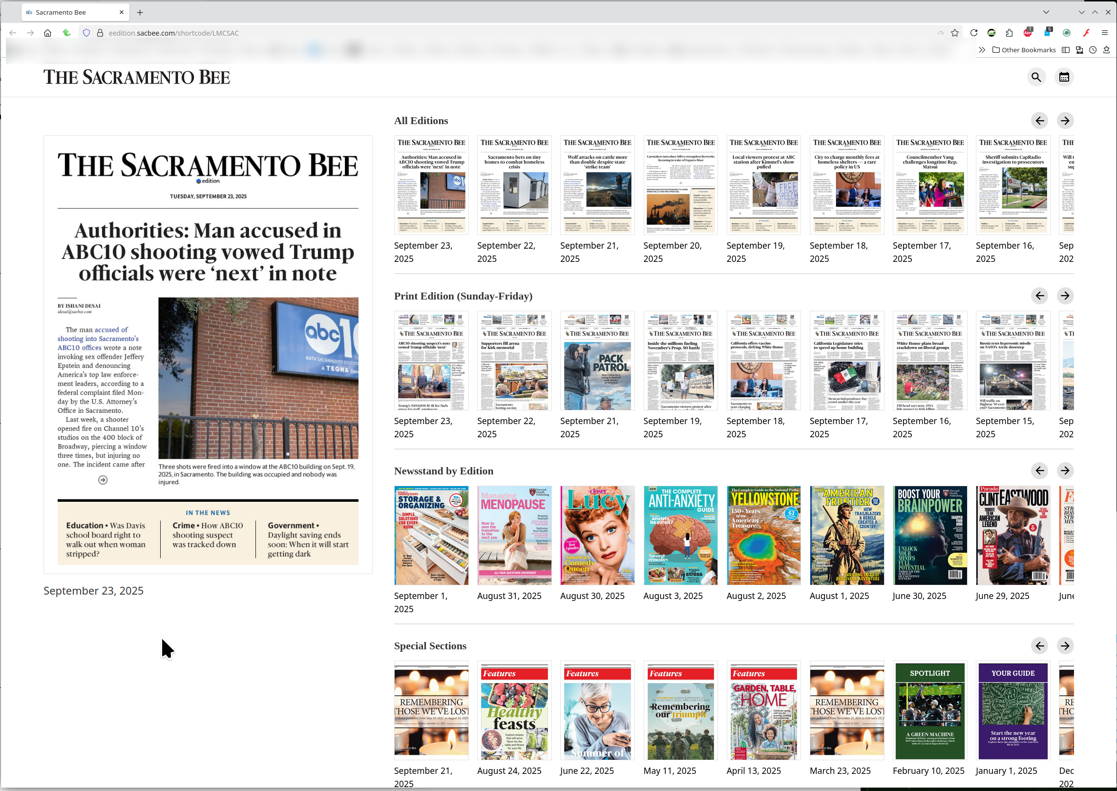The image size is (1117, 791).
Task: Open the calendar date picker icon
Action: pyautogui.click(x=1064, y=77)
